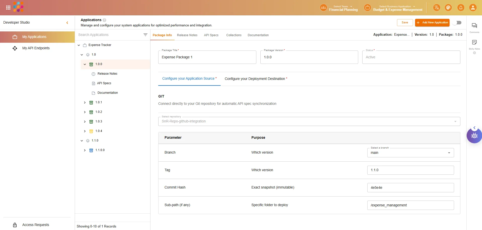
Task: Collapse the Expense Tracker tree node
Action: (79, 45)
